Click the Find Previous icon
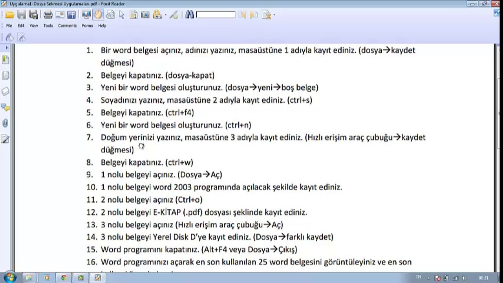The height and width of the screenshot is (283, 503). (242, 15)
